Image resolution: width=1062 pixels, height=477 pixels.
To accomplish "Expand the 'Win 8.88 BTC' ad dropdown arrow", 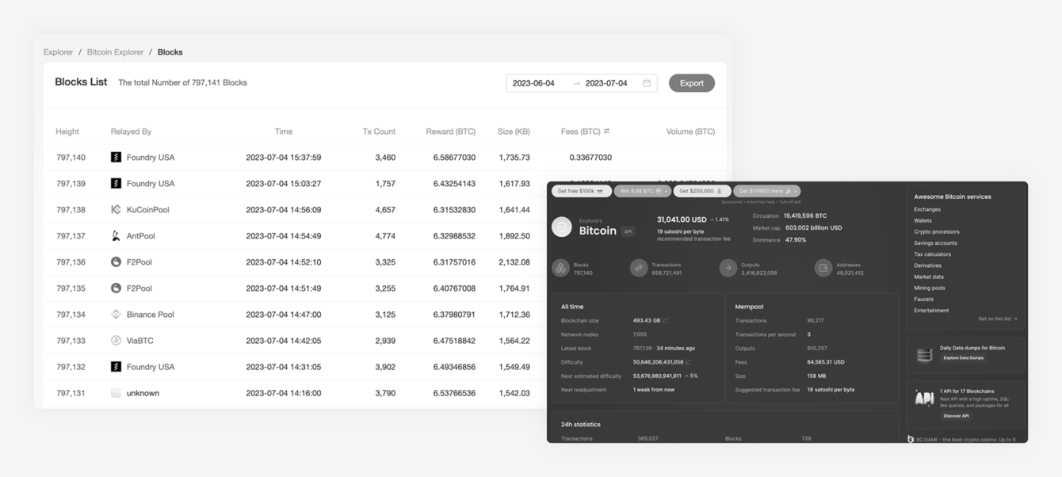I will pos(667,191).
